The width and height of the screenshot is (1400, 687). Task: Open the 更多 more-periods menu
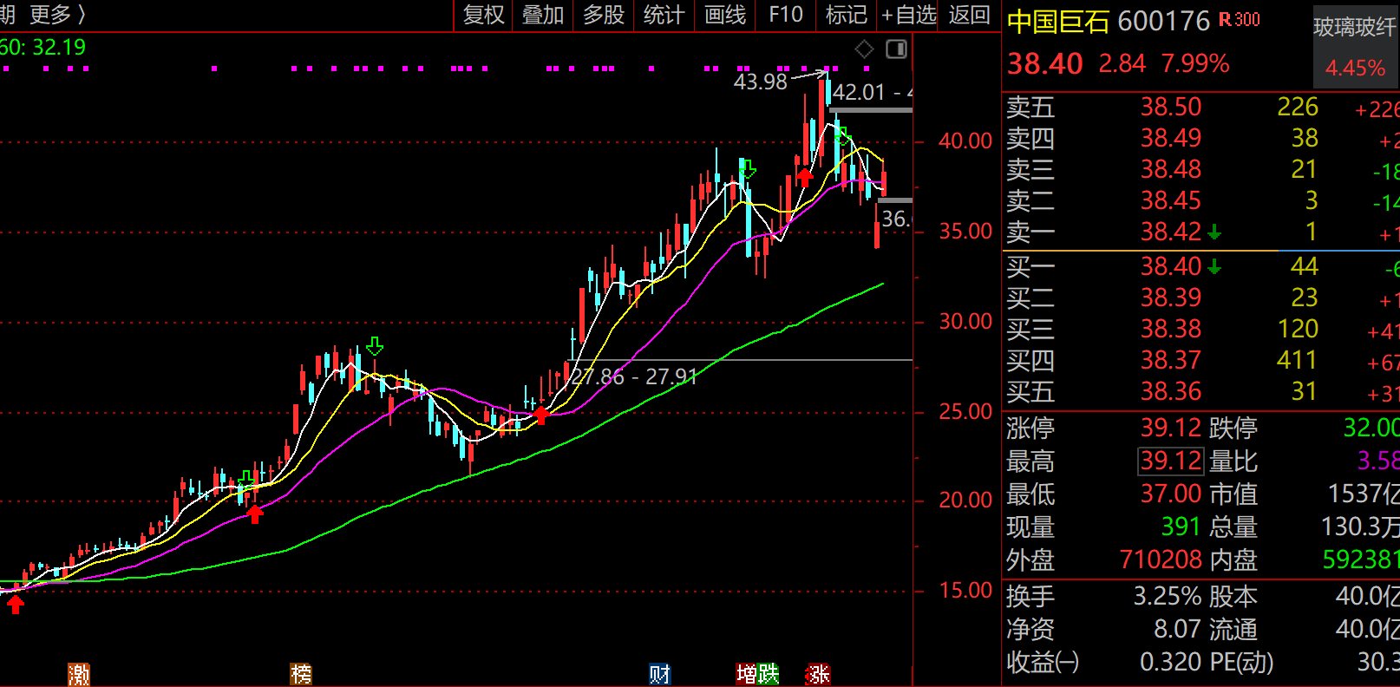tap(57, 15)
